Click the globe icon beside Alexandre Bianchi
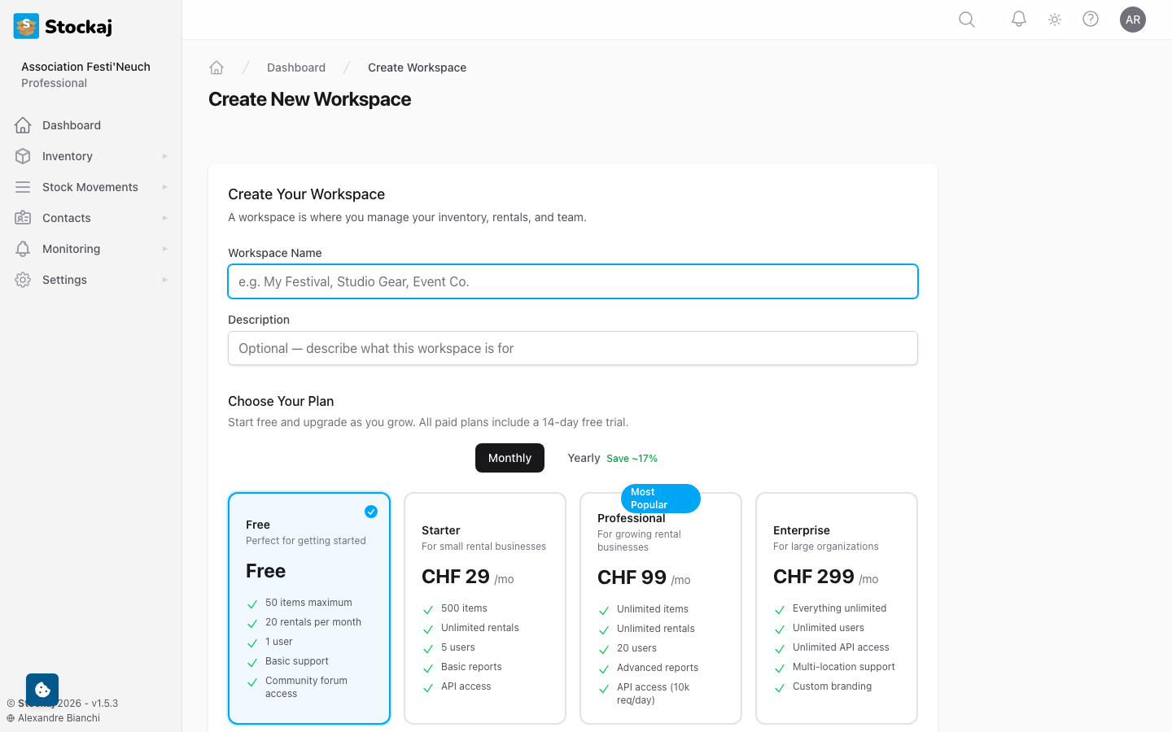Image resolution: width=1172 pixels, height=732 pixels. (x=11, y=718)
